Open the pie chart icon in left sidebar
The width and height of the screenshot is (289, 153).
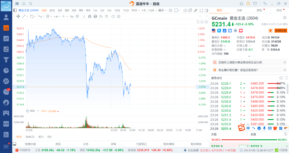(6, 70)
